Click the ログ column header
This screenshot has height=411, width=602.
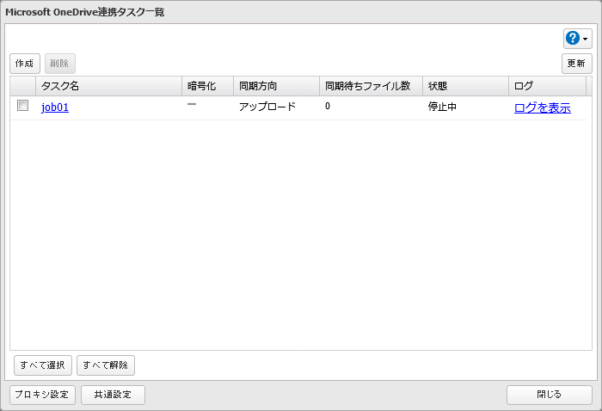coord(547,86)
